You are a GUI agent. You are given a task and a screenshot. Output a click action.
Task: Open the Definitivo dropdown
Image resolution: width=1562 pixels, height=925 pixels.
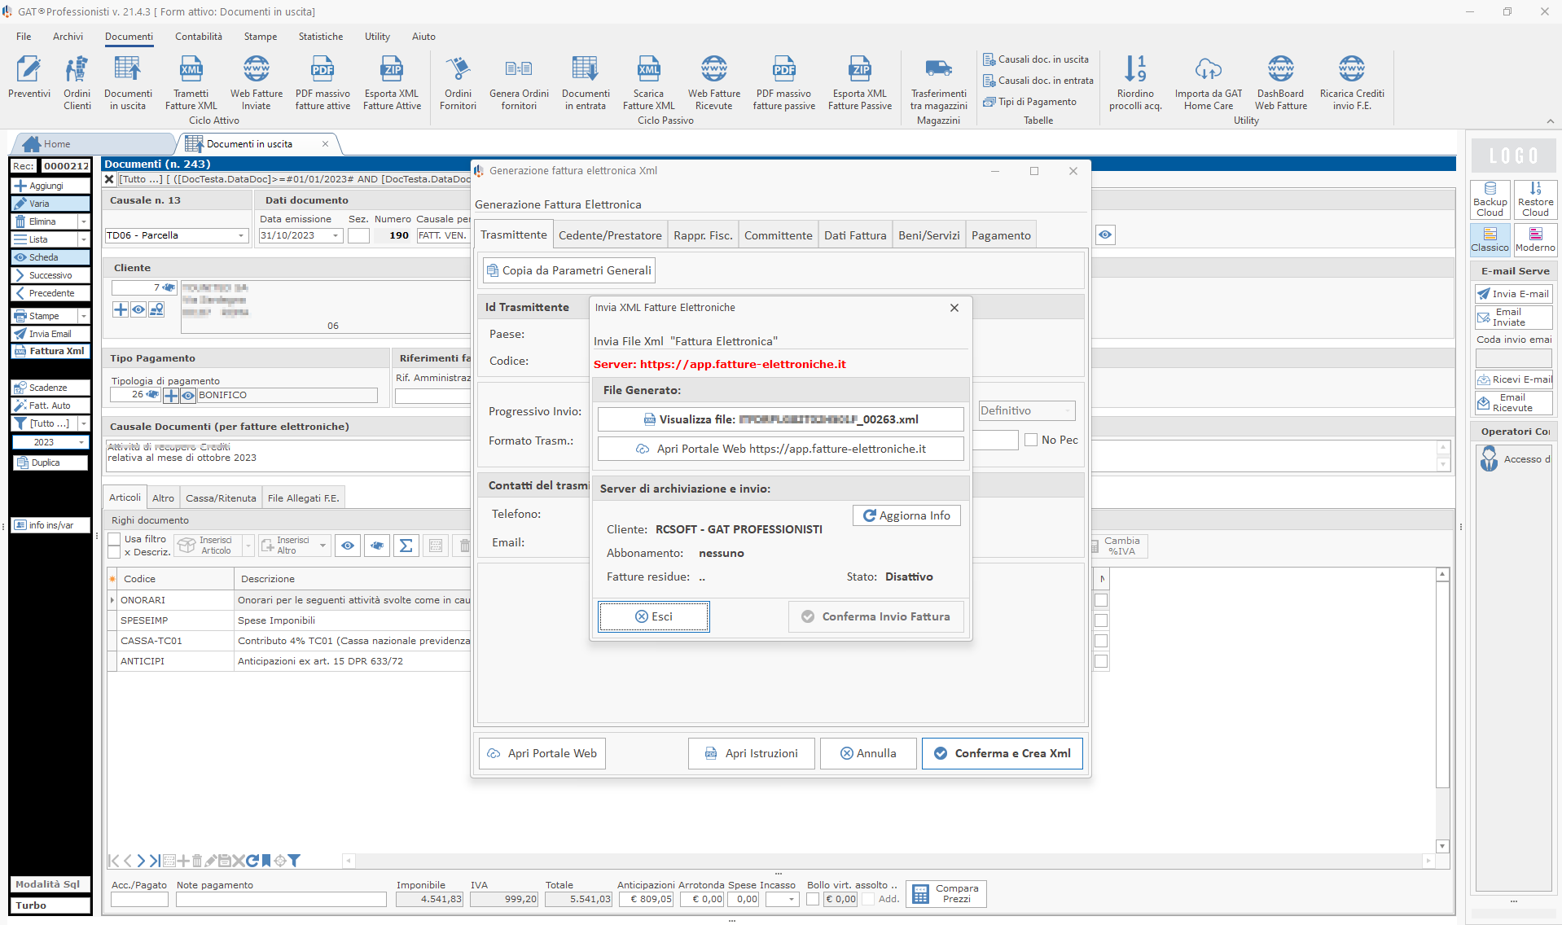tap(1026, 410)
